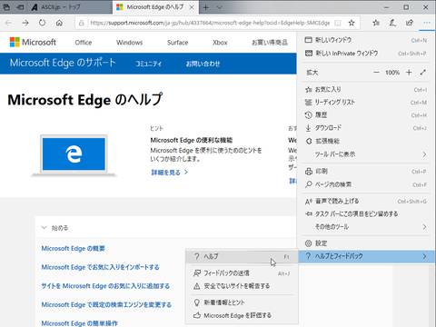Close the Microsoft Edge のヘルプ tab
The image size is (436, 327).
pos(192,7)
